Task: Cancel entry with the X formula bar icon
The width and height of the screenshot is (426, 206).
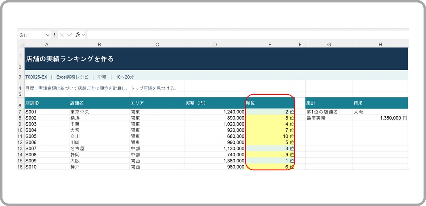Action: [x=62, y=35]
